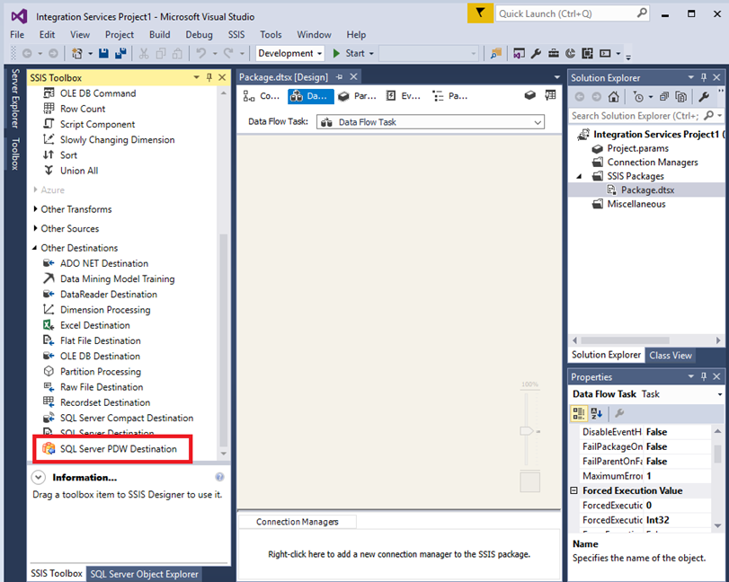Expand the Other Sources group

coord(35,228)
